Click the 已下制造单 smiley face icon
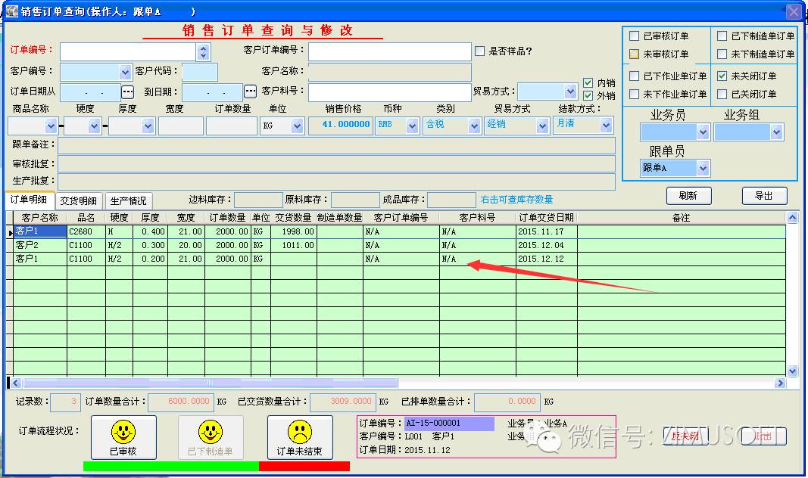 [210, 433]
